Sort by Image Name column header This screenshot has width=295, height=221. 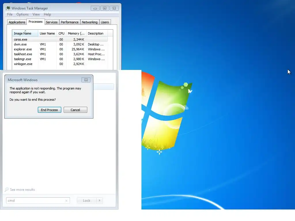pos(25,33)
